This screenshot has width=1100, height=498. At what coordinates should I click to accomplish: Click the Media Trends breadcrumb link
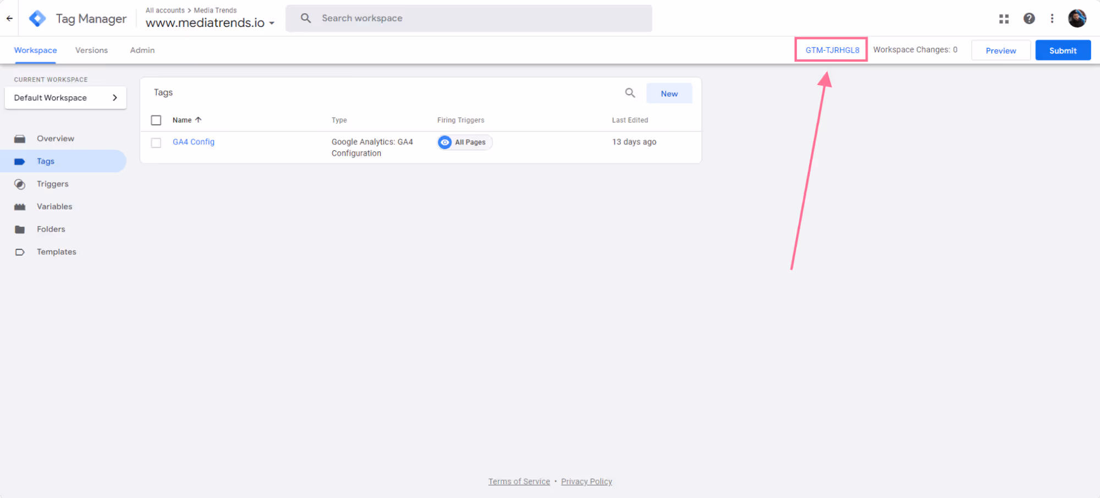(215, 10)
